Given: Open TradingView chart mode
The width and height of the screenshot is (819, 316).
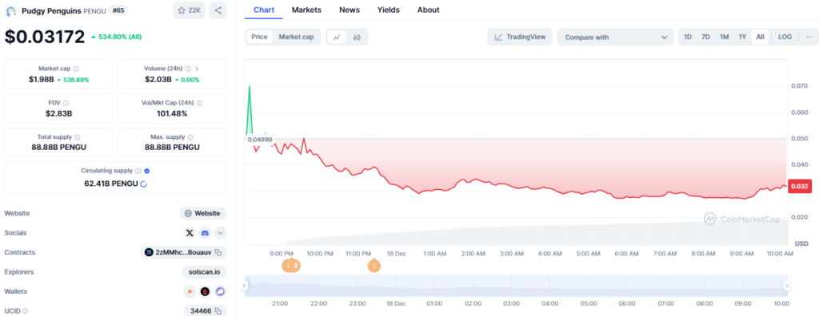Looking at the screenshot, I should (x=520, y=37).
